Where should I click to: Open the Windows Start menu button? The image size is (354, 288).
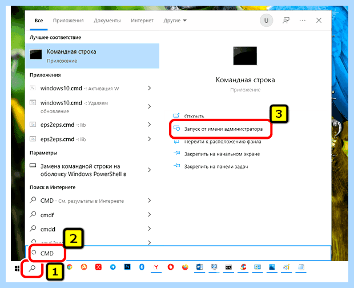[17, 269]
